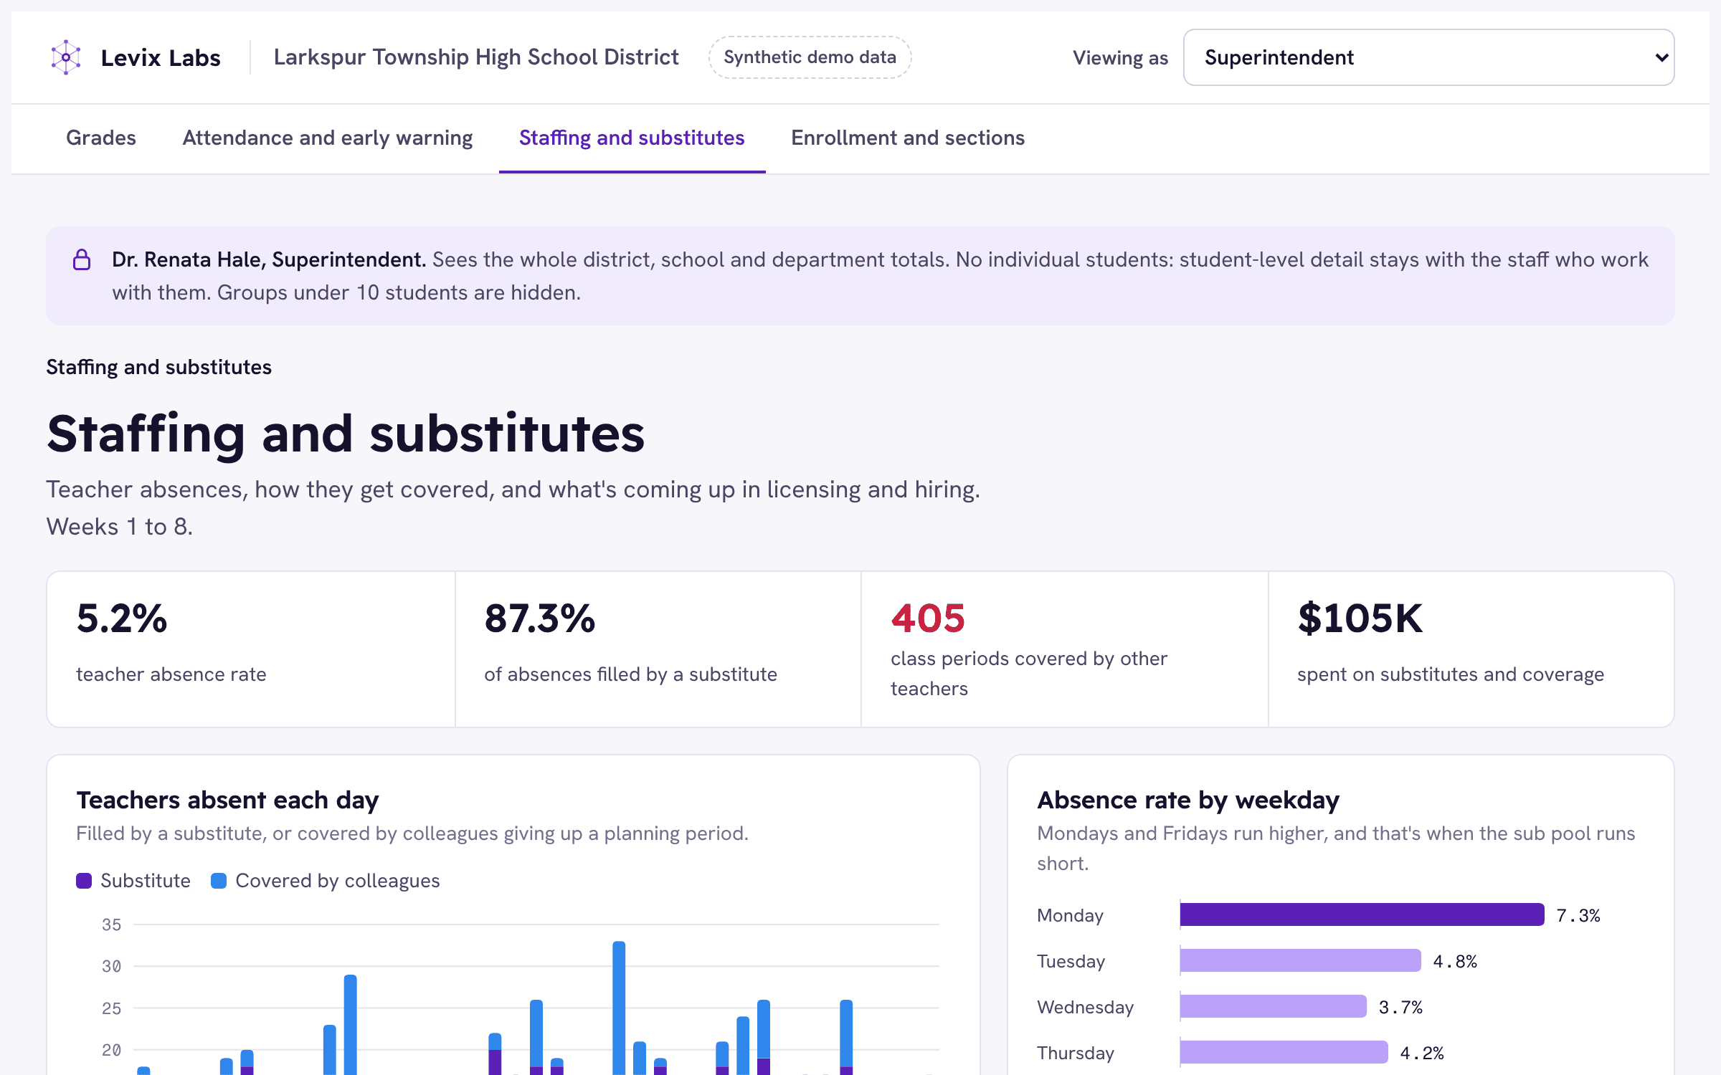
Task: Click the 7.3% Monday label
Action: click(x=1578, y=915)
